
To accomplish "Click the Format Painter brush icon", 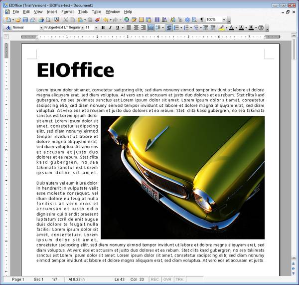I will point(97,19).
